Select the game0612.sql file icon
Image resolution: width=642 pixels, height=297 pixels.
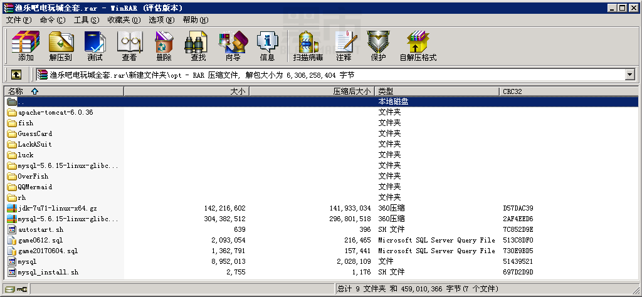pyautogui.click(x=12, y=240)
